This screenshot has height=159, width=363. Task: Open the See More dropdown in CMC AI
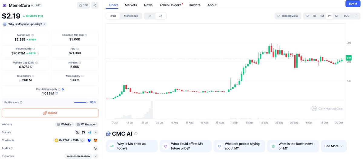tap(334, 146)
